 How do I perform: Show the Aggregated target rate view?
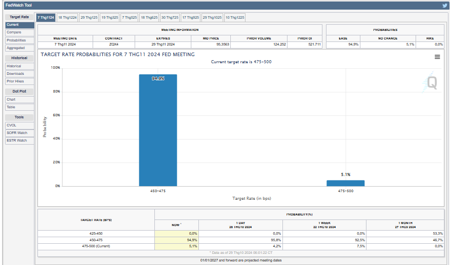click(19, 48)
